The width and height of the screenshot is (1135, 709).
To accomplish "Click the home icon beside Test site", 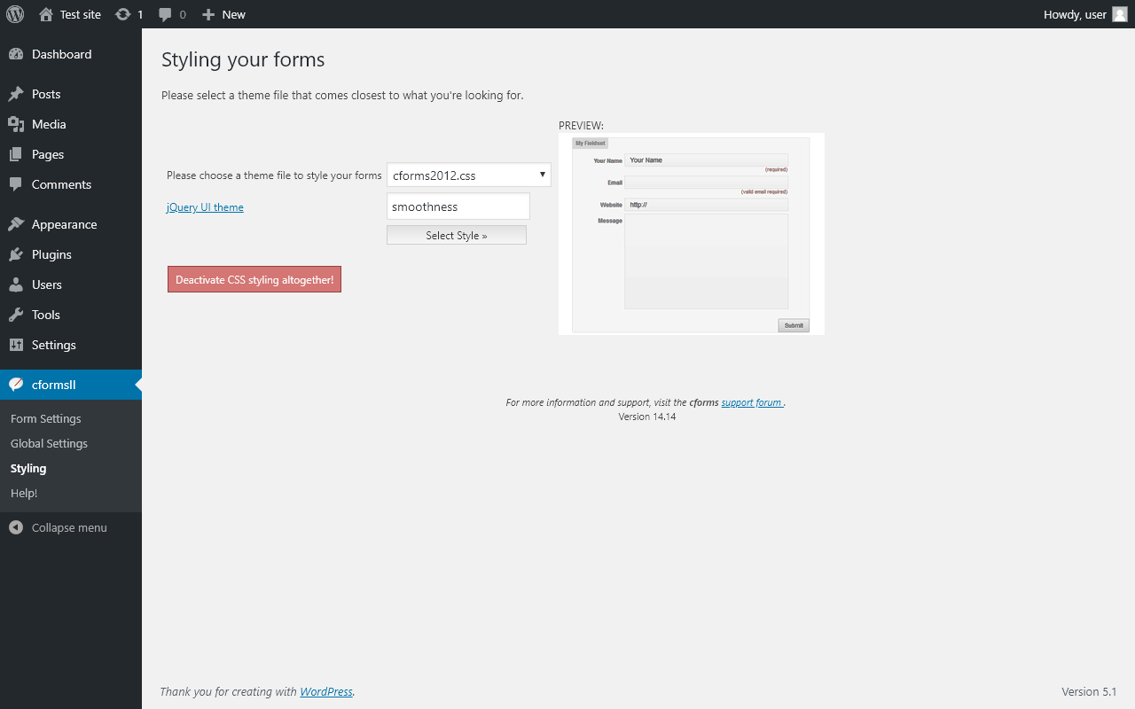I will [x=46, y=14].
